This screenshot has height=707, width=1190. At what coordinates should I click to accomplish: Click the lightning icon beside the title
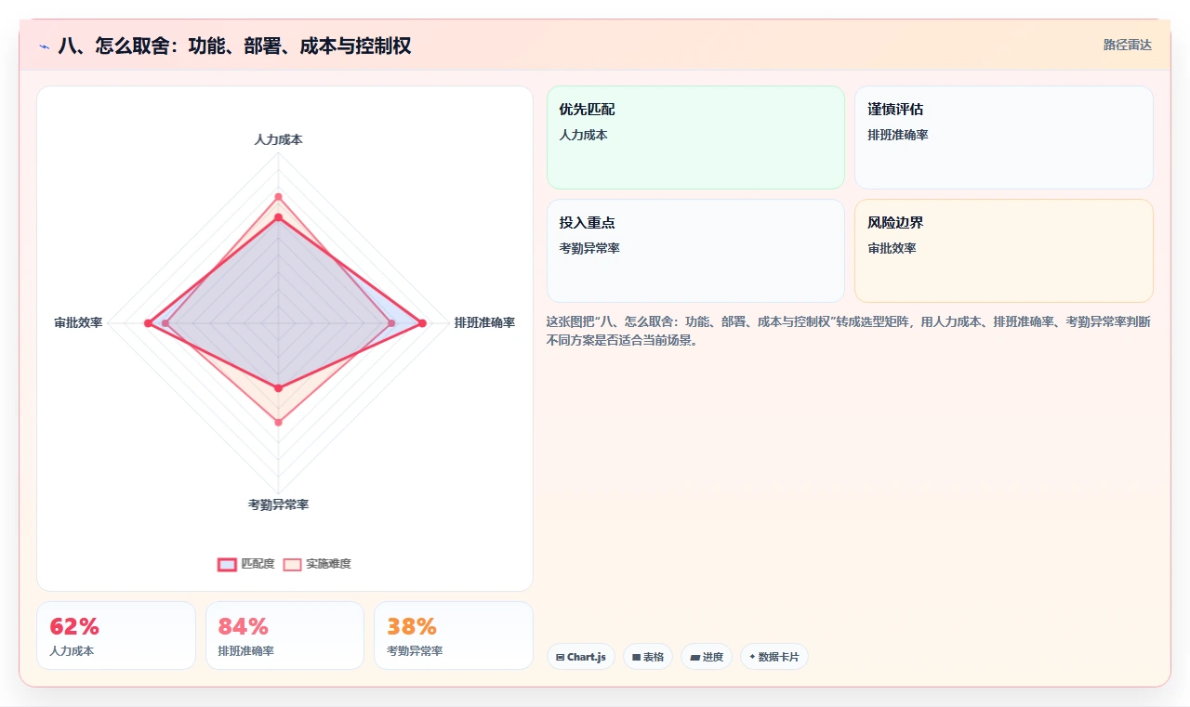(x=45, y=46)
